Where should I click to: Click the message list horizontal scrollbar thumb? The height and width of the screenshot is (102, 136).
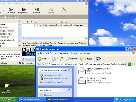44,38
